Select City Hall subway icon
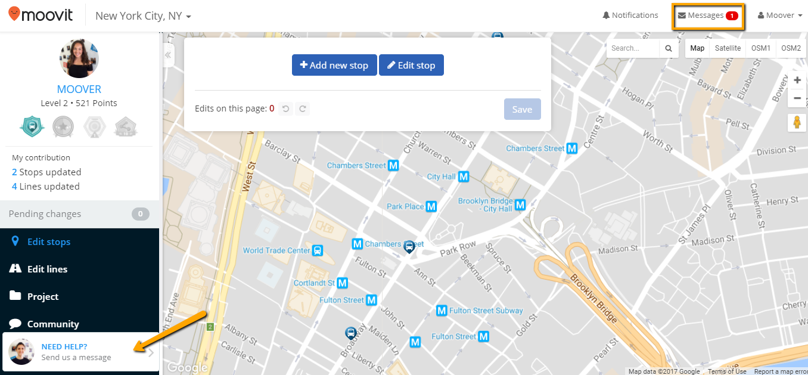The width and height of the screenshot is (808, 375). [x=464, y=176]
